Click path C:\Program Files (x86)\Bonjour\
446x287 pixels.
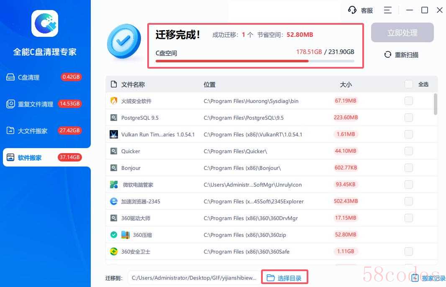coord(242,168)
